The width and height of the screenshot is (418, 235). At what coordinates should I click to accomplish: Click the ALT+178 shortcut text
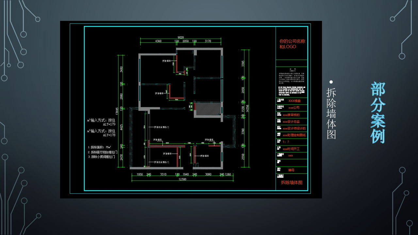[109, 135]
